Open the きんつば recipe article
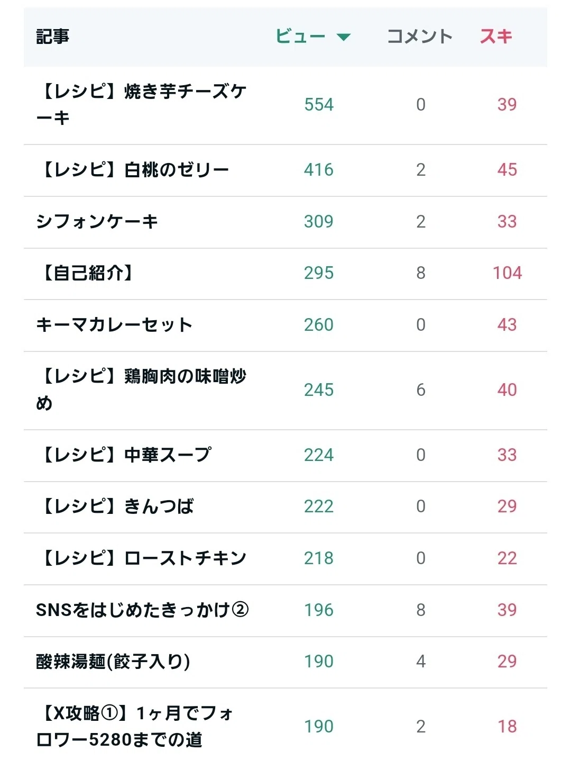 [115, 506]
